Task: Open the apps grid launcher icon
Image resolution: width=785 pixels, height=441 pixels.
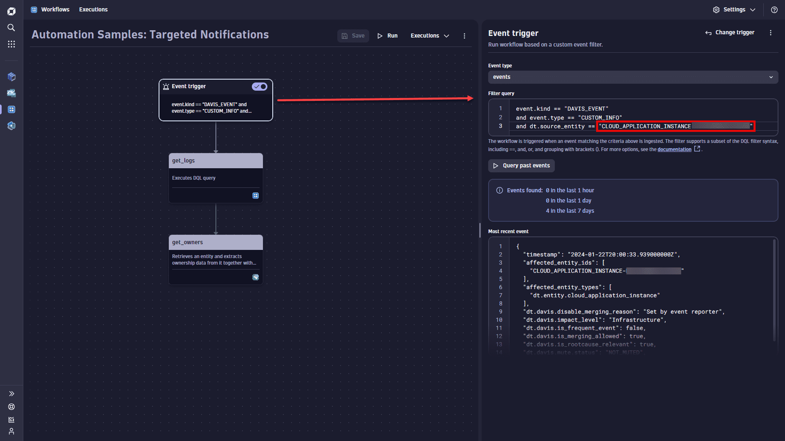Action: (11, 44)
